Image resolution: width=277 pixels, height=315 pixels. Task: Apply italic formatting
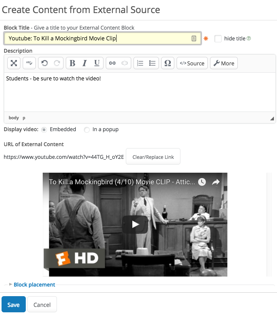[x=85, y=63]
